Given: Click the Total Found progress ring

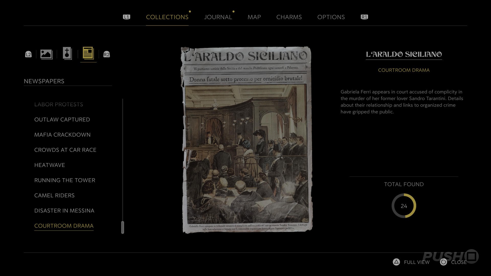Looking at the screenshot, I should 404,206.
